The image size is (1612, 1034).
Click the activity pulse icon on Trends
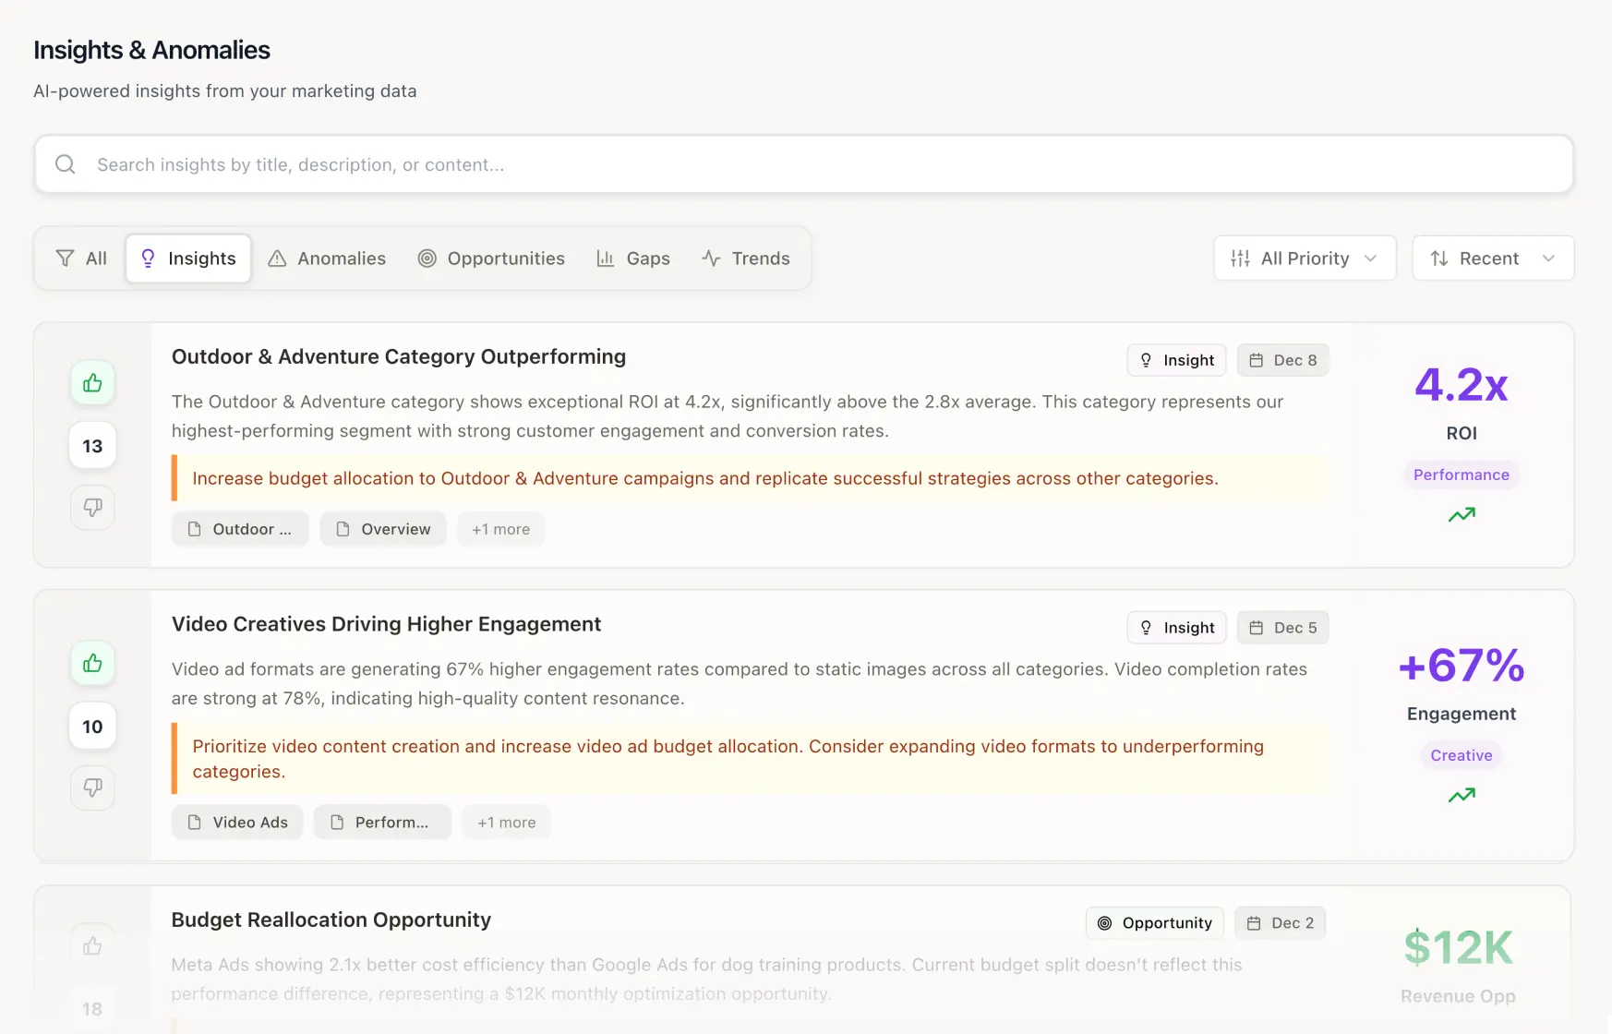[x=711, y=258]
